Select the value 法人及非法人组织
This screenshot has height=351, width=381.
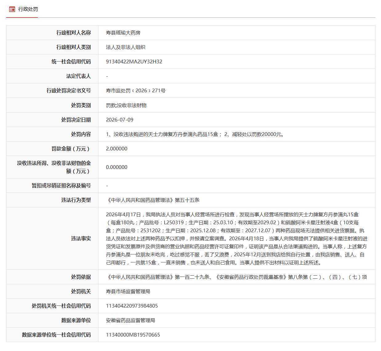point(126,47)
